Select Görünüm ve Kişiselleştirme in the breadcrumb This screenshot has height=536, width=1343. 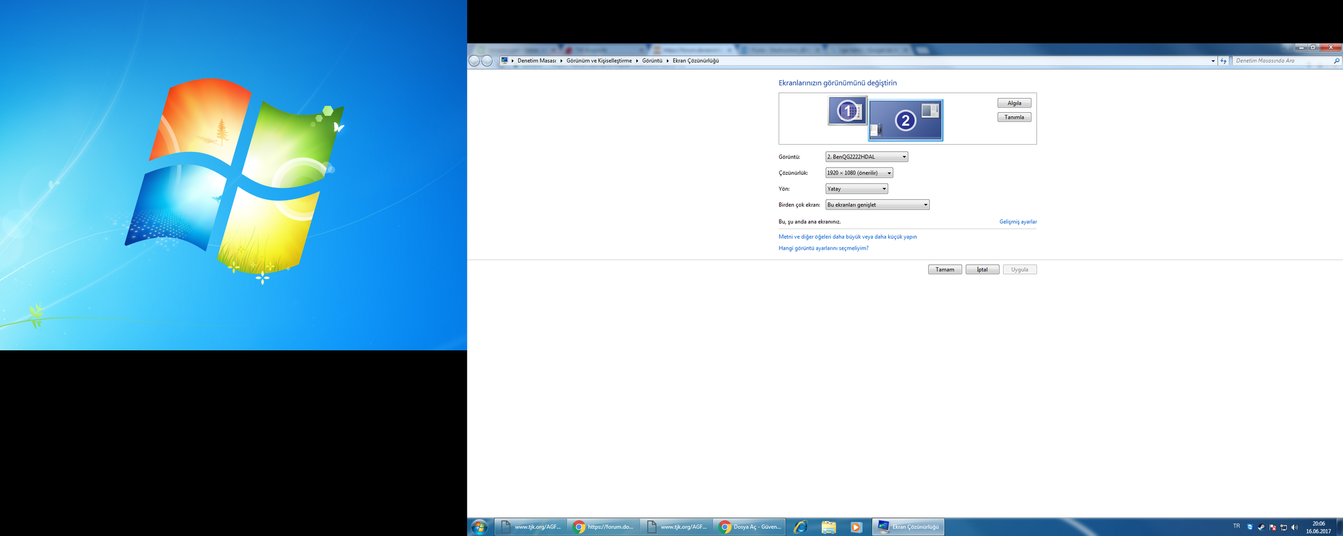click(599, 61)
